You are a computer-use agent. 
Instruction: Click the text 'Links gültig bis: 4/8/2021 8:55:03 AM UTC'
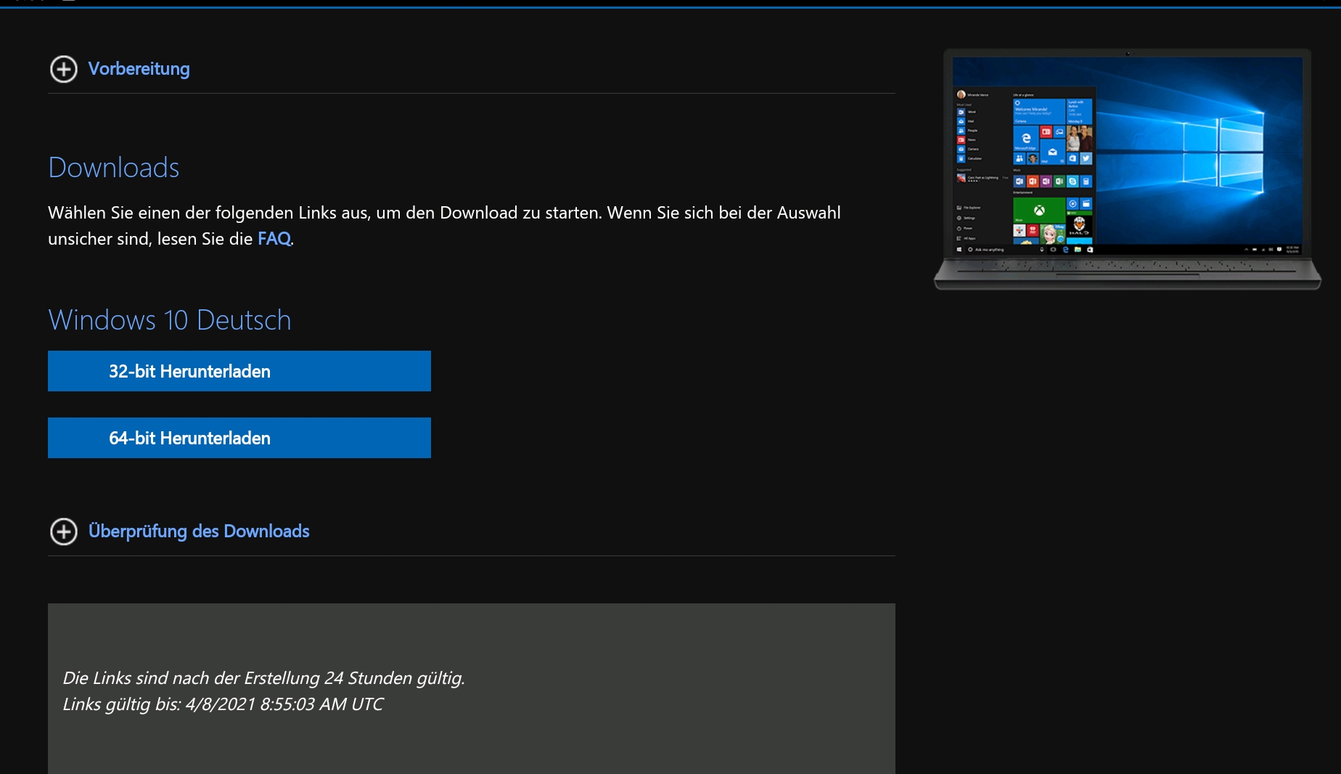(x=223, y=704)
